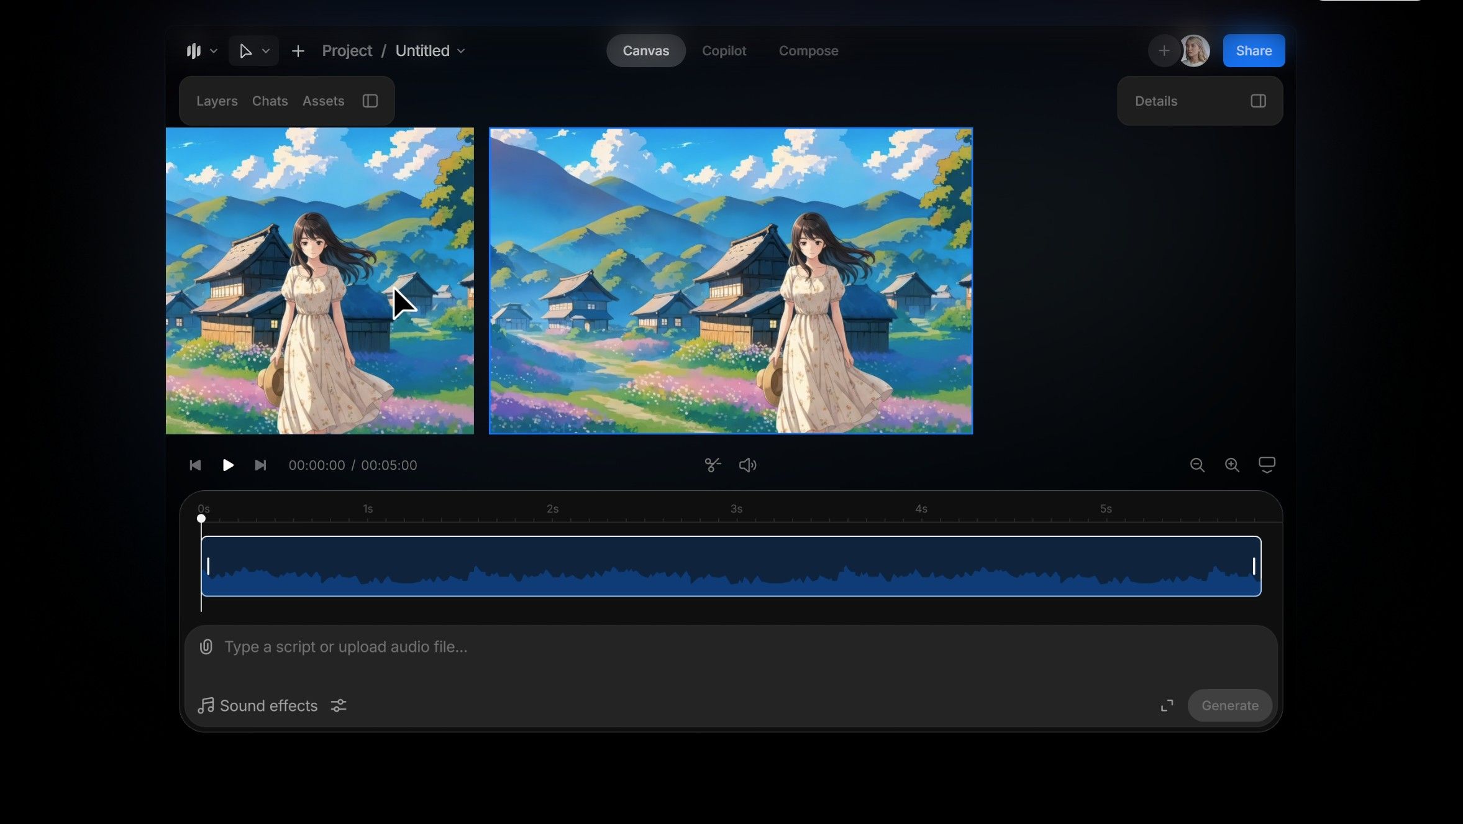Toggle the Details panel on the right
The width and height of the screenshot is (1463, 824).
pyautogui.click(x=1258, y=101)
